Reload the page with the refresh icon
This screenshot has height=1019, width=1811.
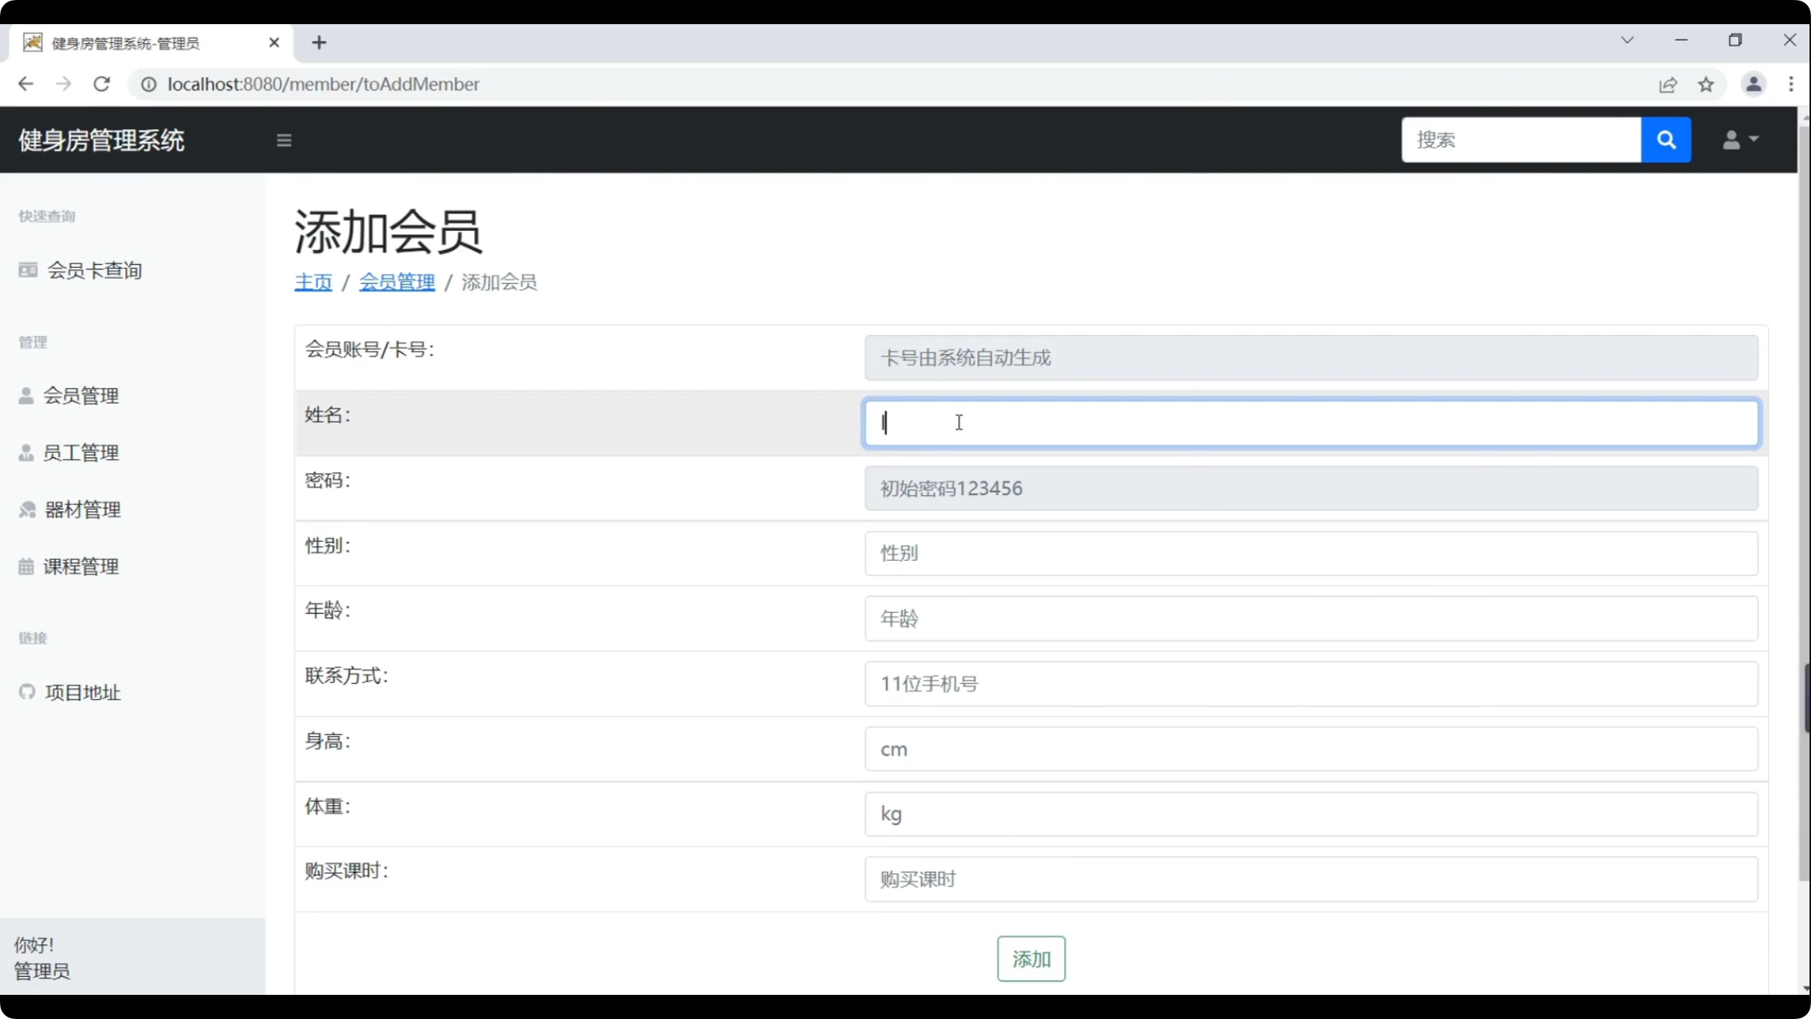tap(102, 84)
